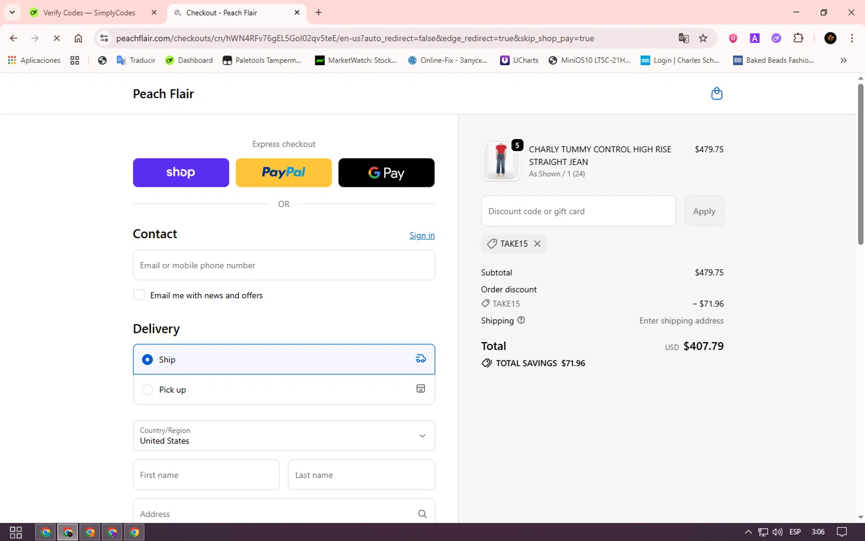Show more bookmarks with the chevron

click(843, 60)
